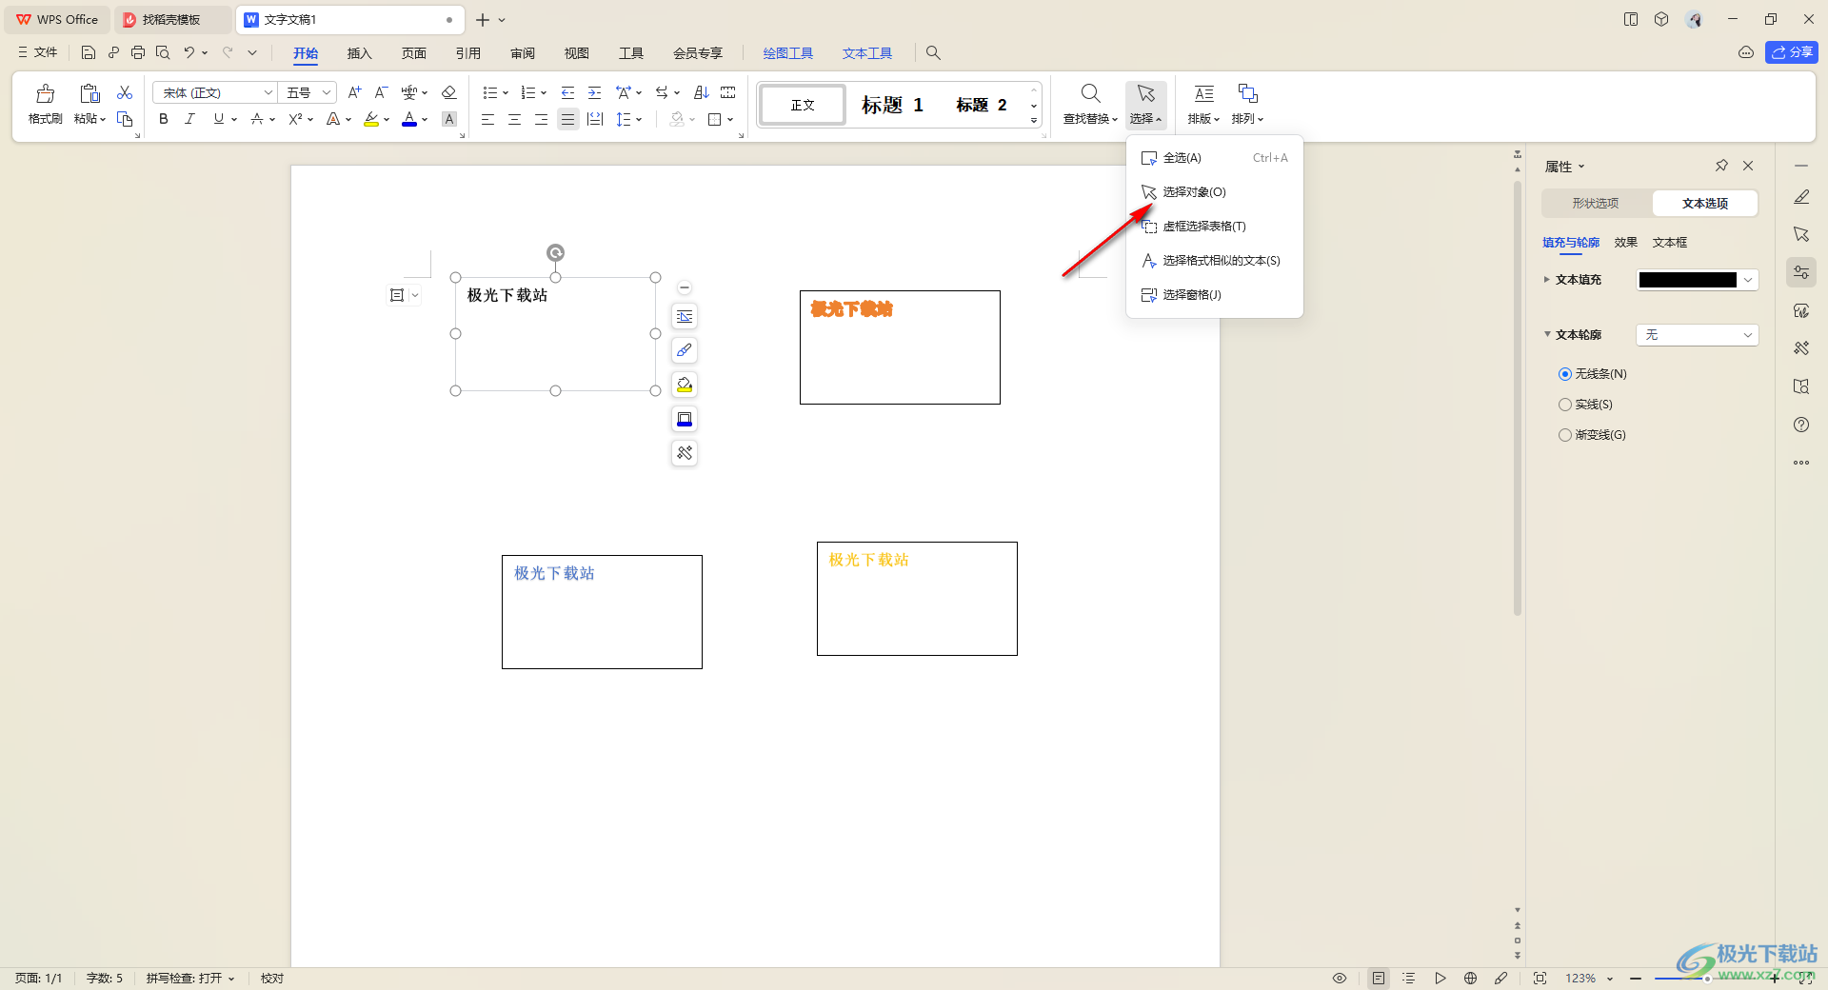Click the clear formatting eraser icon

pyautogui.click(x=449, y=92)
